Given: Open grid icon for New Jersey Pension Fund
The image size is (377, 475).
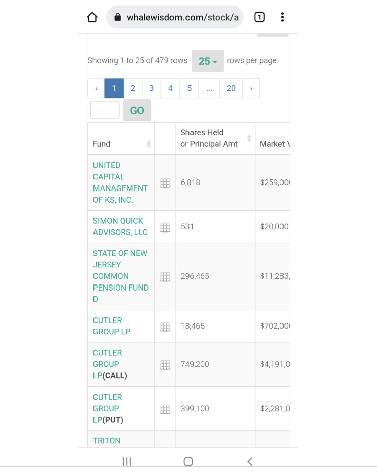Looking at the screenshot, I should tap(165, 277).
